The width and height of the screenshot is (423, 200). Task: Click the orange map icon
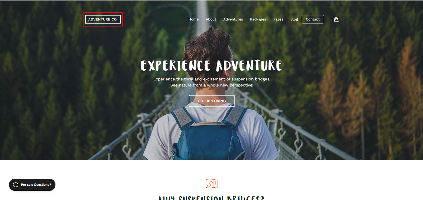click(212, 184)
